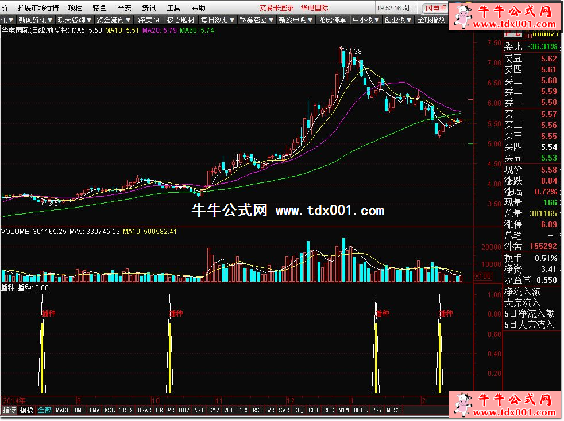The image size is (564, 421).
Task: Click the X100 volume scale box
Action: (481, 276)
